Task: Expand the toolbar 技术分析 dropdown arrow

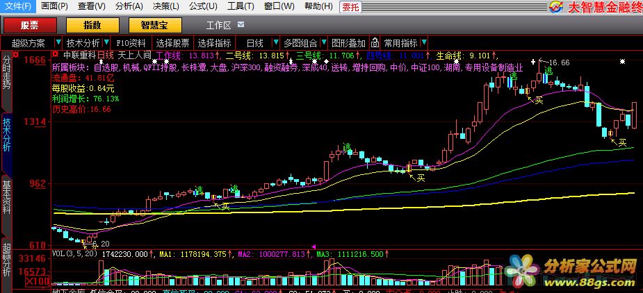Action: pos(106,42)
